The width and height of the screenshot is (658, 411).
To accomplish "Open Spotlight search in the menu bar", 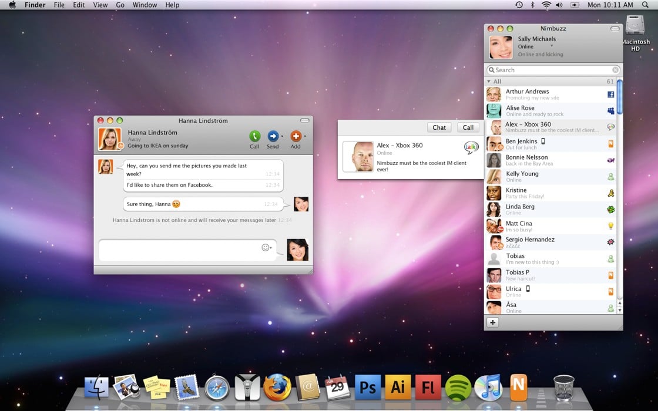I will [645, 5].
